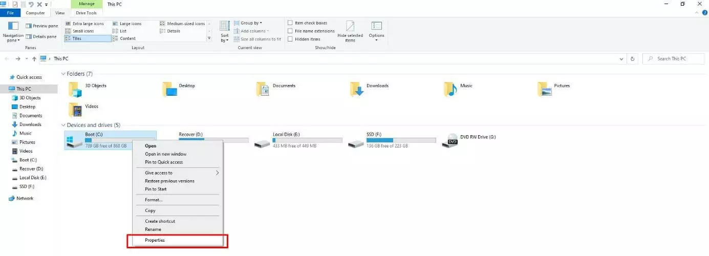Select the Local Disk (E:) drive
The height and width of the screenshot is (256, 709).
coord(298,140)
